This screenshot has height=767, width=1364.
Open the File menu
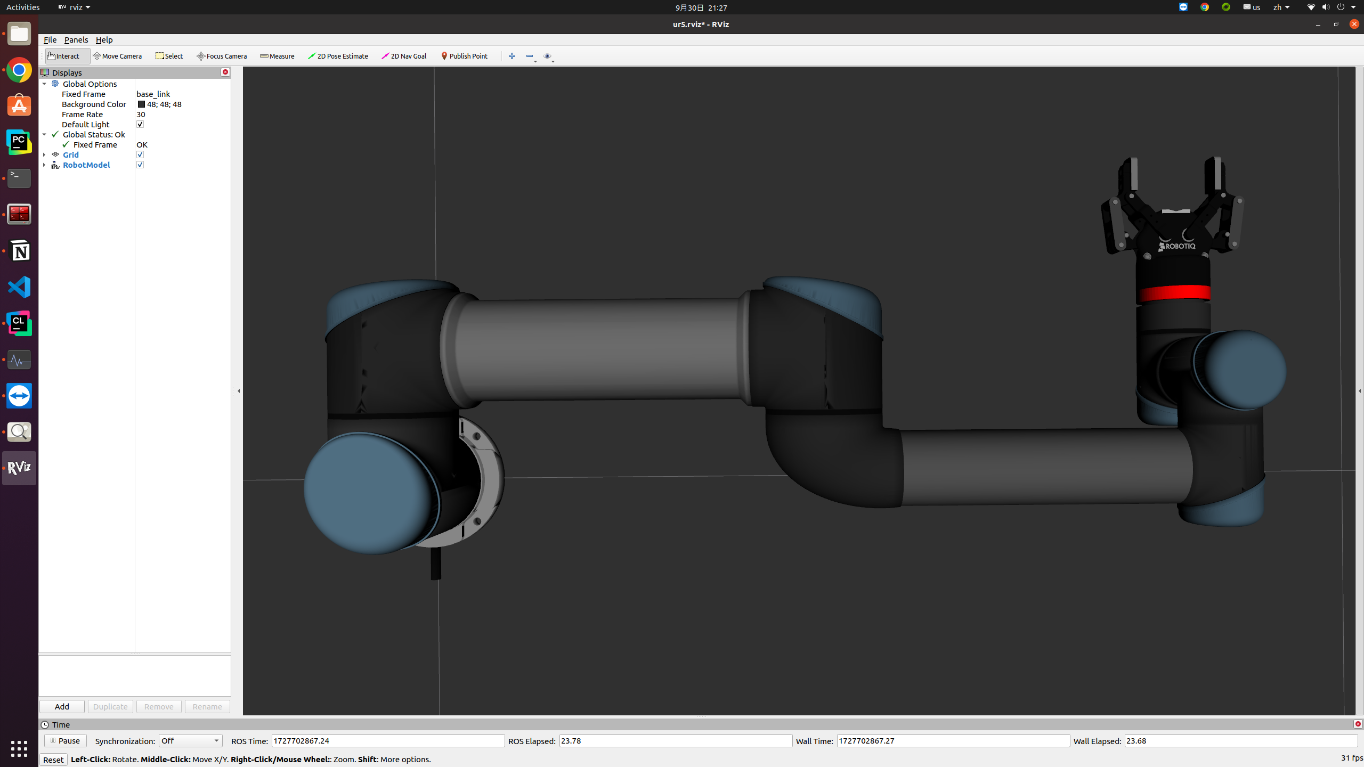50,40
